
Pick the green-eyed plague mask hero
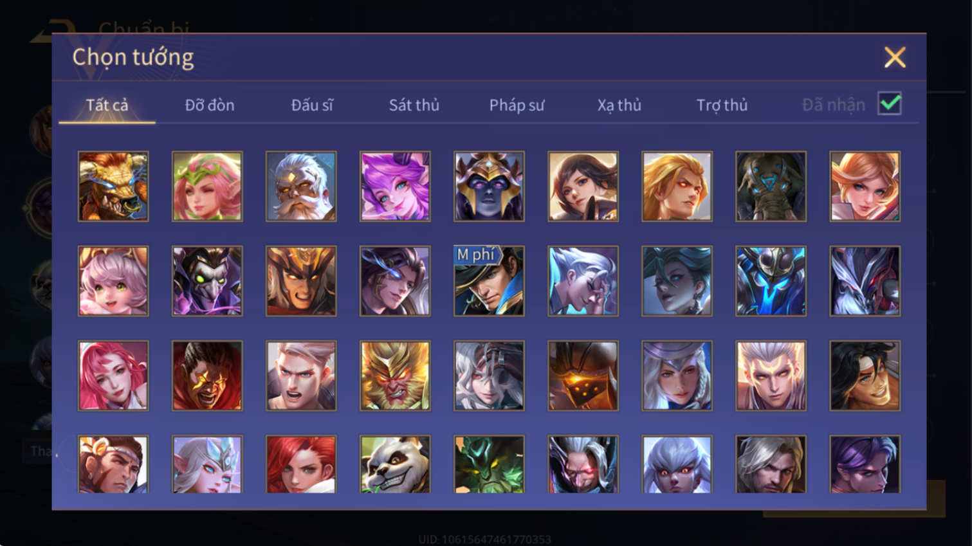(207, 281)
